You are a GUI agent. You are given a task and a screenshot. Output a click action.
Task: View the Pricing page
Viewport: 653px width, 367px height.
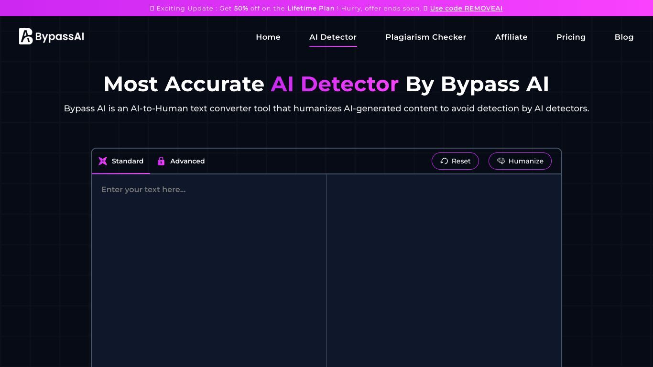[571, 37]
